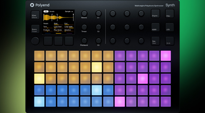Select the Play Mode parameter on screen
The width and height of the screenshot is (205, 113).
tap(58, 30)
